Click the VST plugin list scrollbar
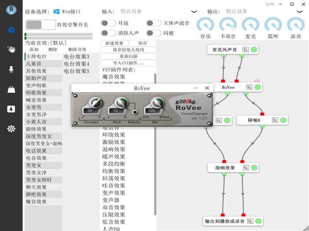This screenshot has height=231, width=309. click(155, 144)
